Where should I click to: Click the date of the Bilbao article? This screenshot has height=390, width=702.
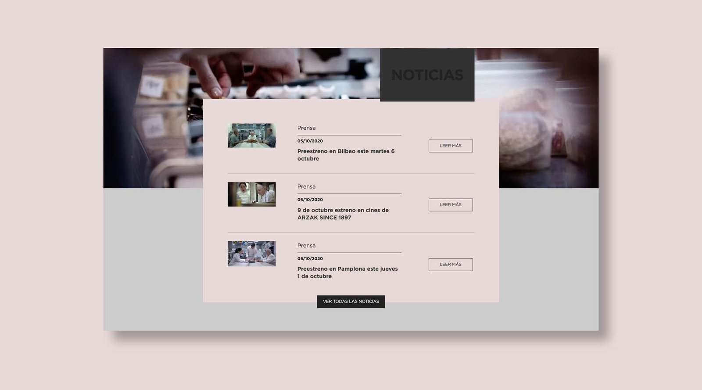[310, 141]
